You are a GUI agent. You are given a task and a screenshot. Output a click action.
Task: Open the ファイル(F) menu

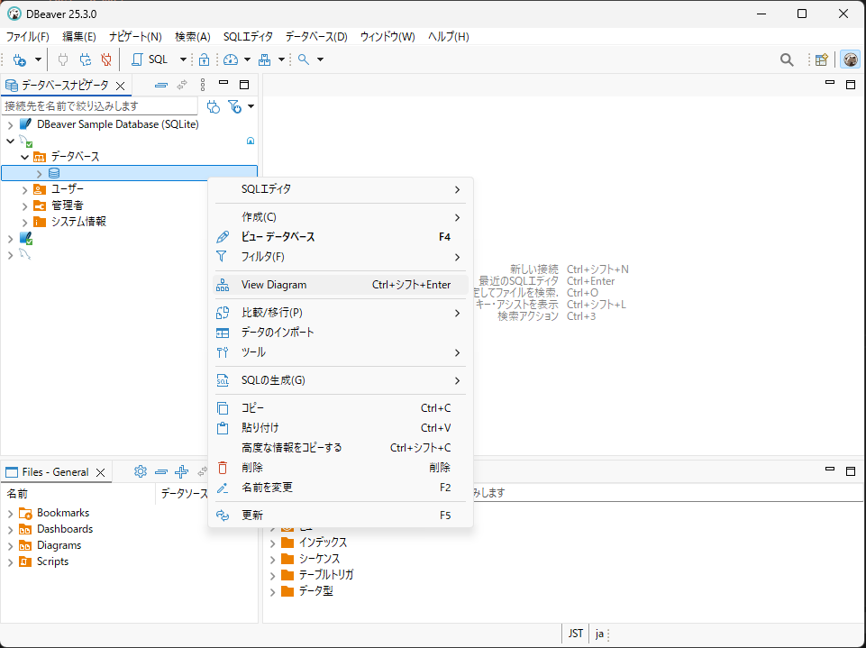28,36
